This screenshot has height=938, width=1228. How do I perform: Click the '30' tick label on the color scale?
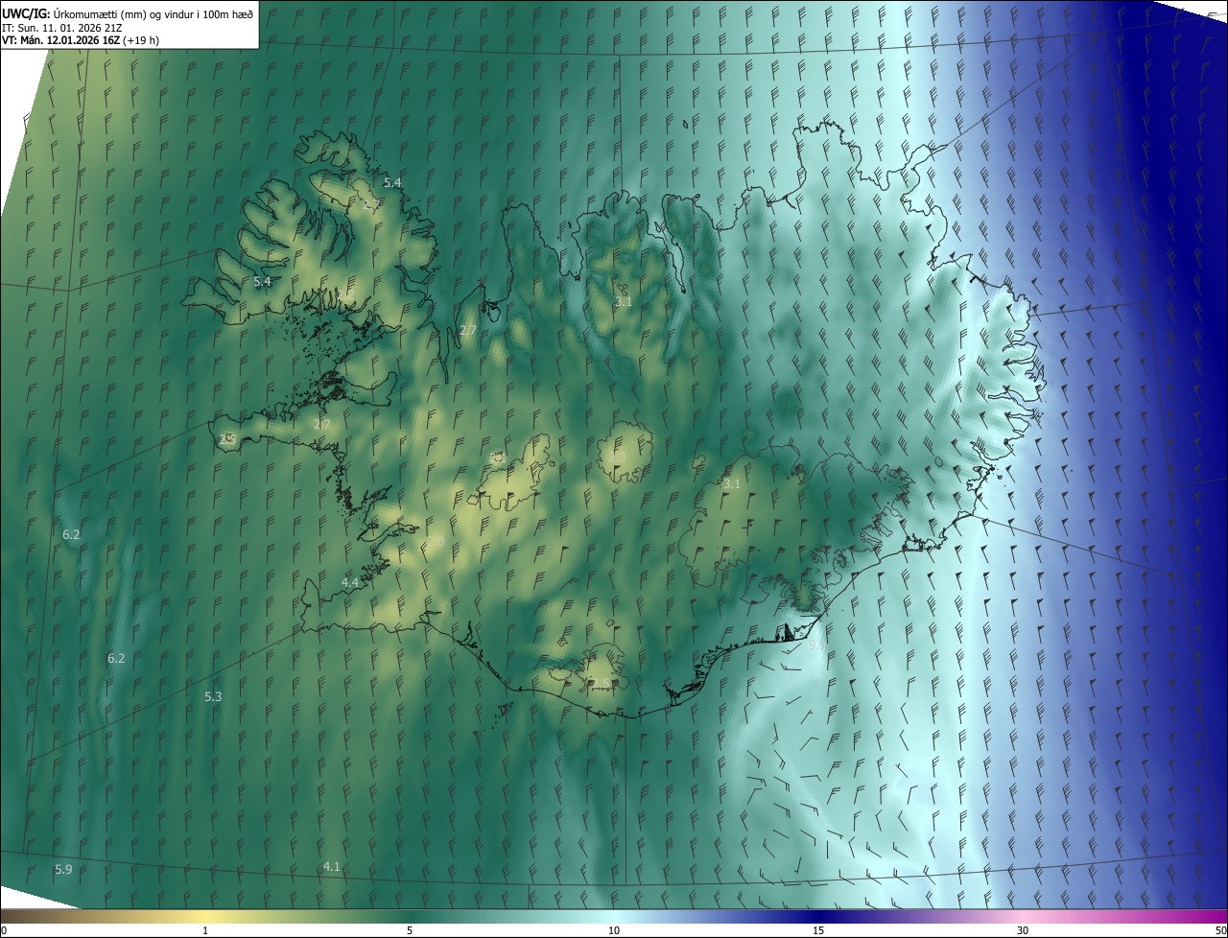1023,930
